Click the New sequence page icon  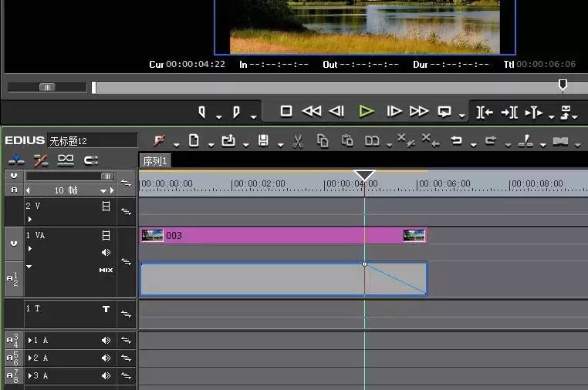pos(194,141)
